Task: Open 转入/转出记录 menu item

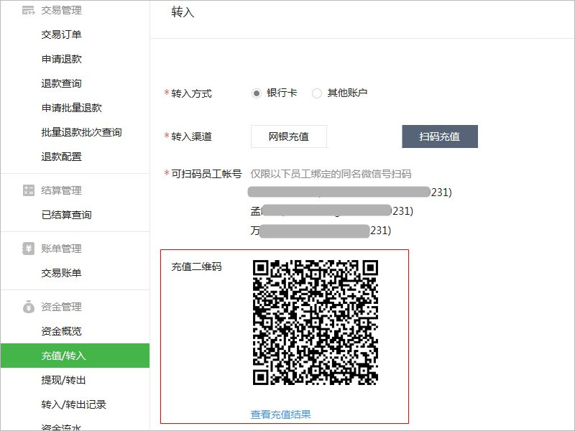Action: 74,404
